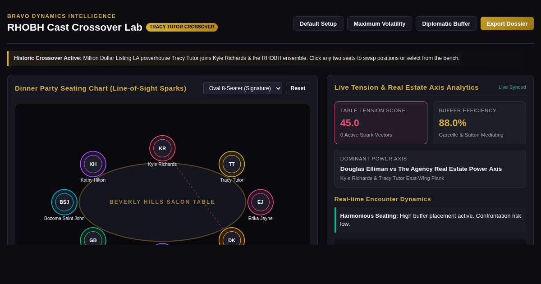Viewport: 541px width, 284px height.
Task: Apply the Maximum Volatility preset
Action: 380,23
